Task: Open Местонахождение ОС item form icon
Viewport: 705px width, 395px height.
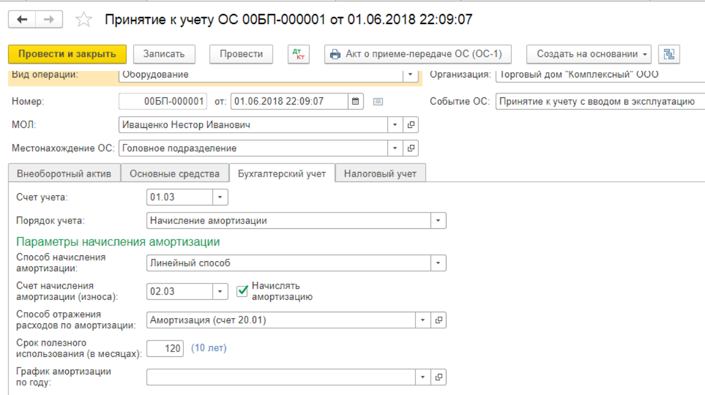Action: click(411, 148)
